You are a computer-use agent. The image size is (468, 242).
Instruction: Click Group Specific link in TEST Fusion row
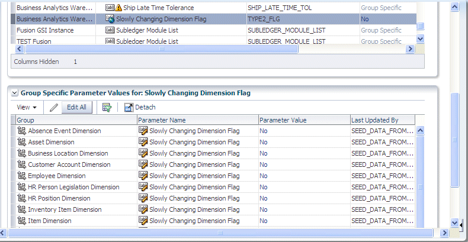pyautogui.click(x=381, y=41)
